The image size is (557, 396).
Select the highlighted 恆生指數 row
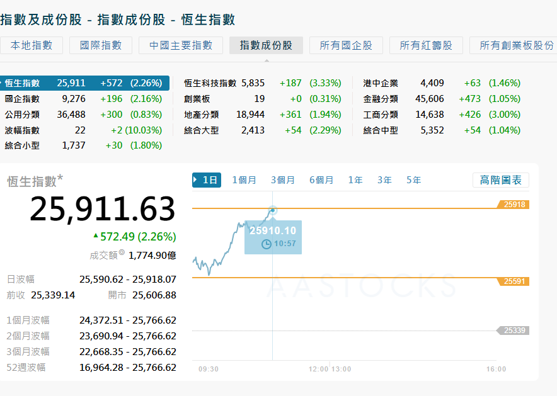[x=84, y=83]
